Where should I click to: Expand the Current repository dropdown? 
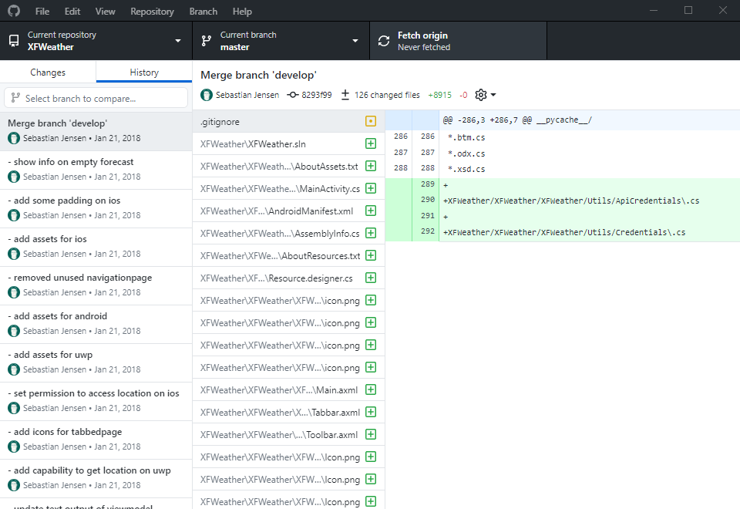[x=96, y=41]
